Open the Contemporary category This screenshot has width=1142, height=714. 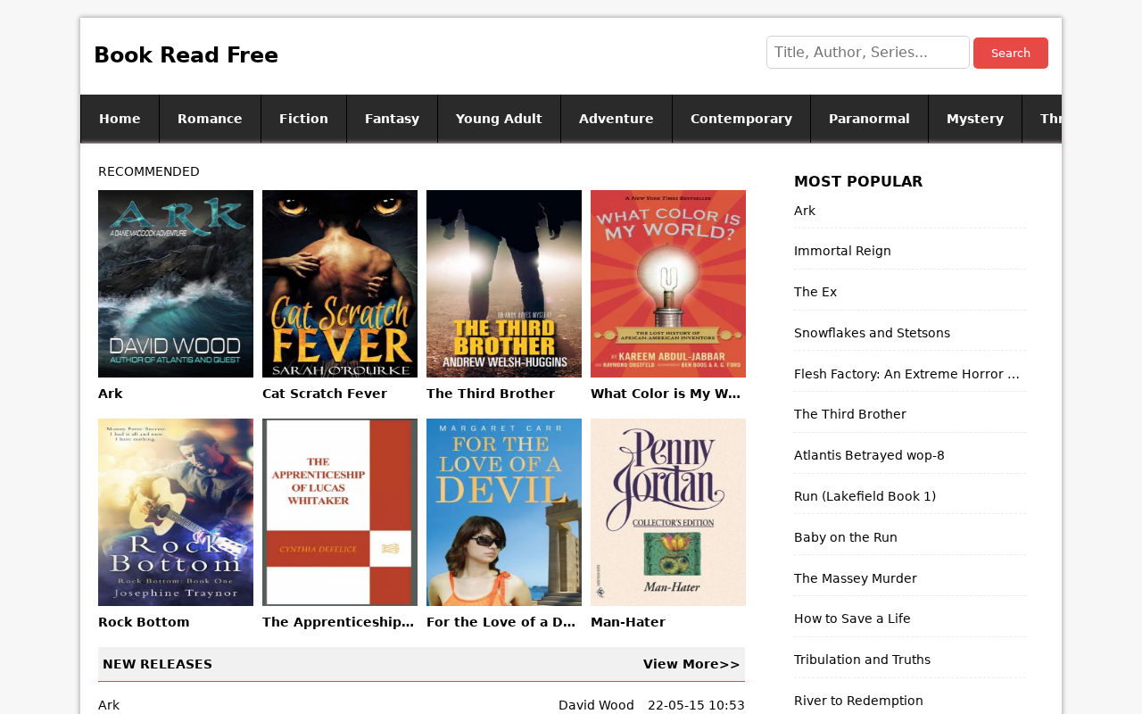(x=741, y=119)
